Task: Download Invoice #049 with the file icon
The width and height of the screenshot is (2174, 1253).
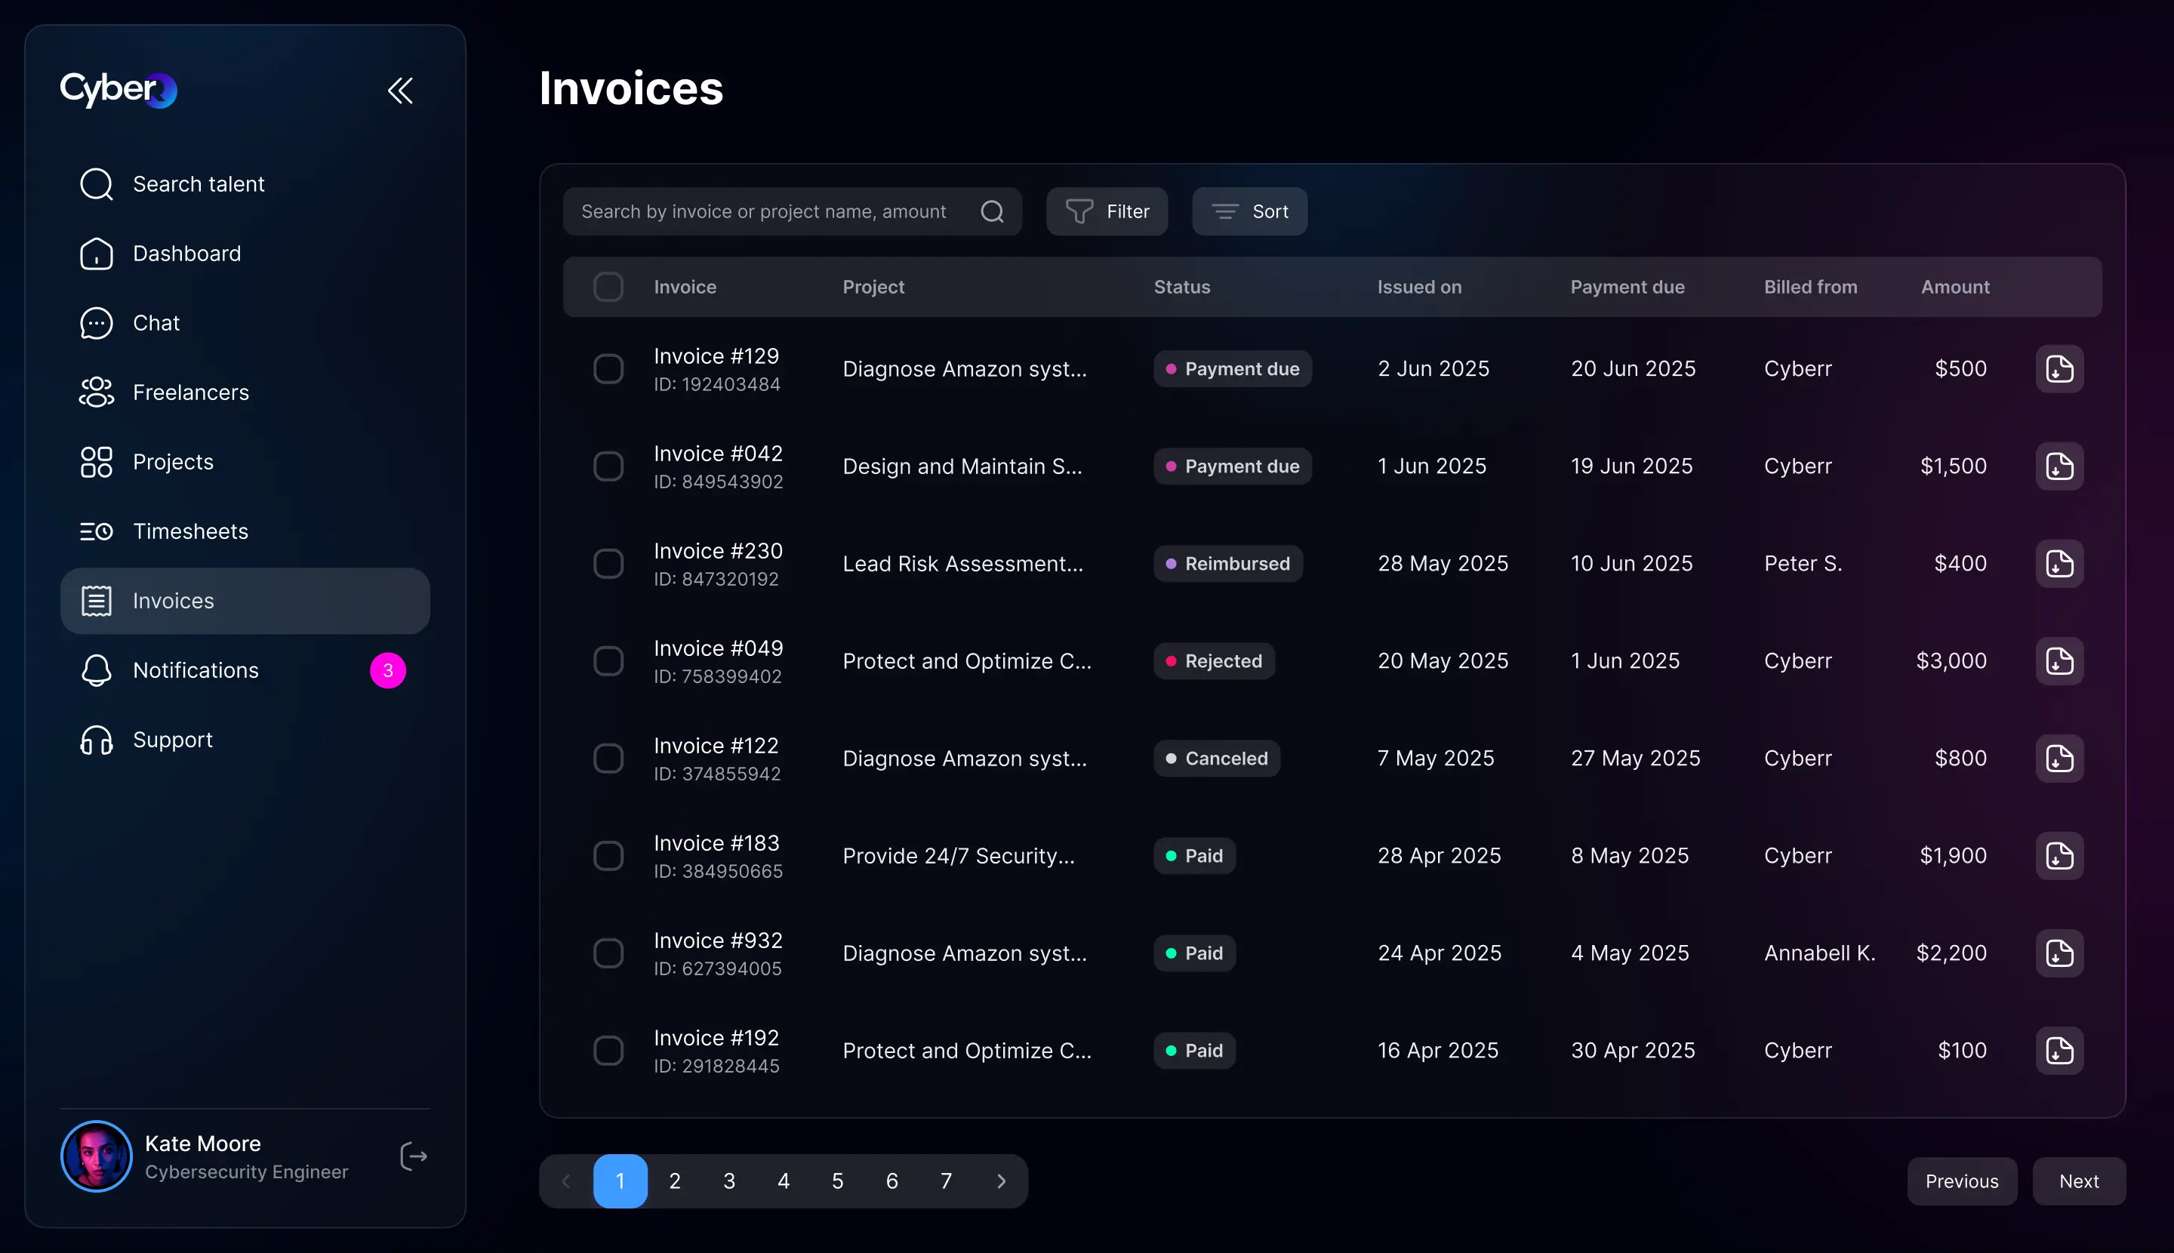Action: pyautogui.click(x=2059, y=661)
